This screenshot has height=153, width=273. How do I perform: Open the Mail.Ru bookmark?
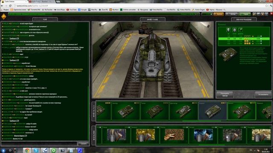point(93,10)
